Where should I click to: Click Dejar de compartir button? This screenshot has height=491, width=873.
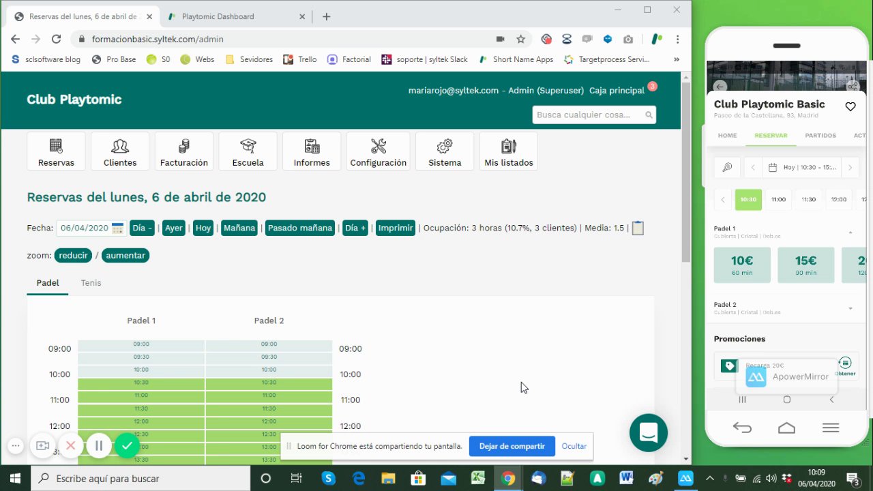pyautogui.click(x=512, y=446)
